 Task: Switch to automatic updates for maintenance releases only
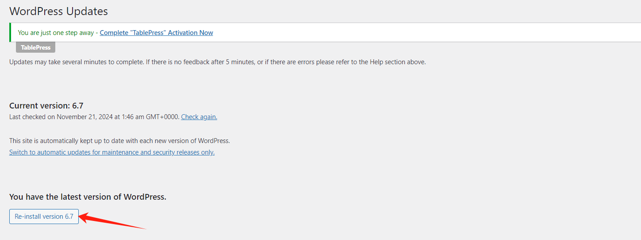tap(112, 152)
